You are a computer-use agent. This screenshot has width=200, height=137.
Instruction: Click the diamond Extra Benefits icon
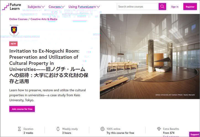point(159,129)
